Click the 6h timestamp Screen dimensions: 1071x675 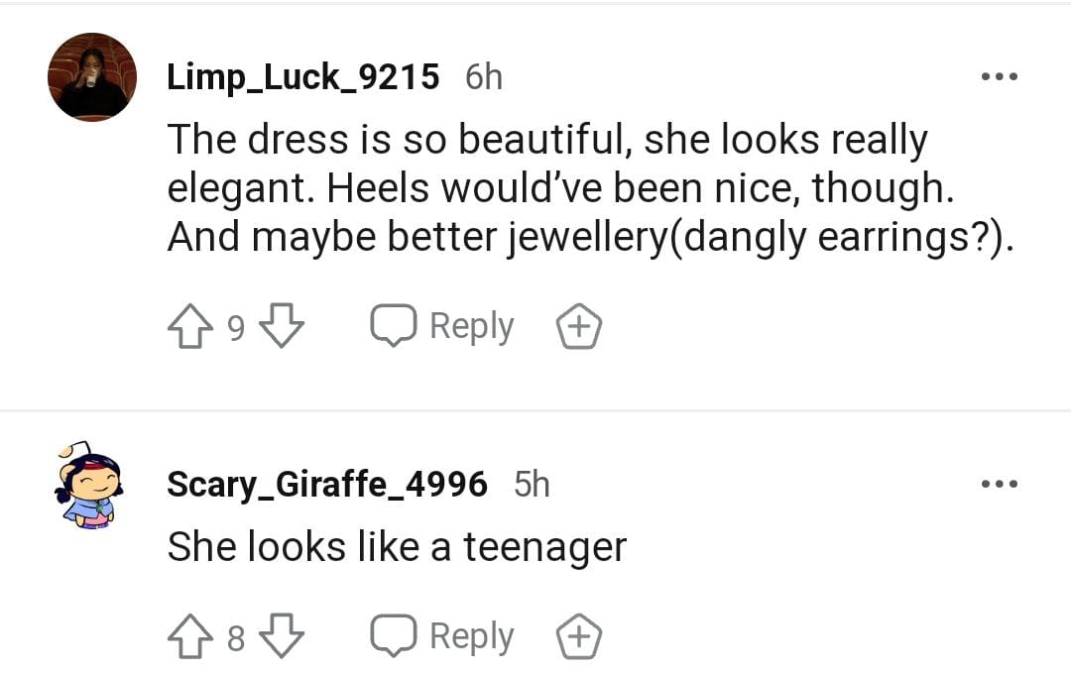pyautogui.click(x=484, y=77)
